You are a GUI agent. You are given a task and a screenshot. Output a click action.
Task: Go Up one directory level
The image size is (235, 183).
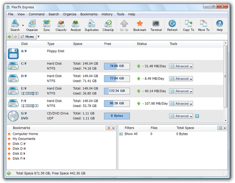pos(124,26)
